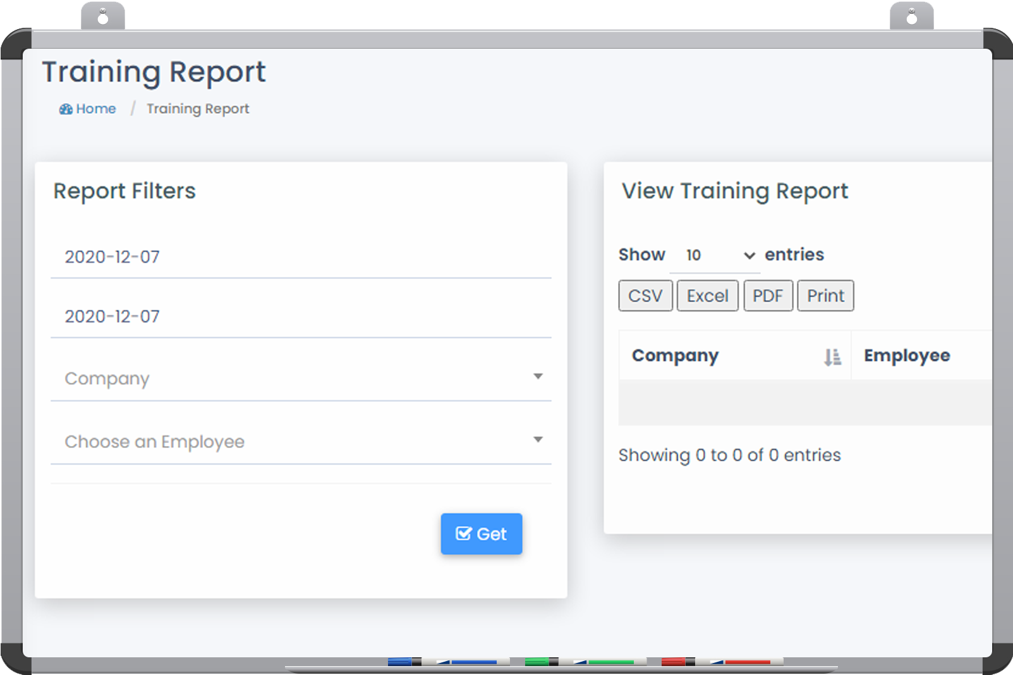Click the sort icon in Company column
1013x675 pixels.
(832, 357)
